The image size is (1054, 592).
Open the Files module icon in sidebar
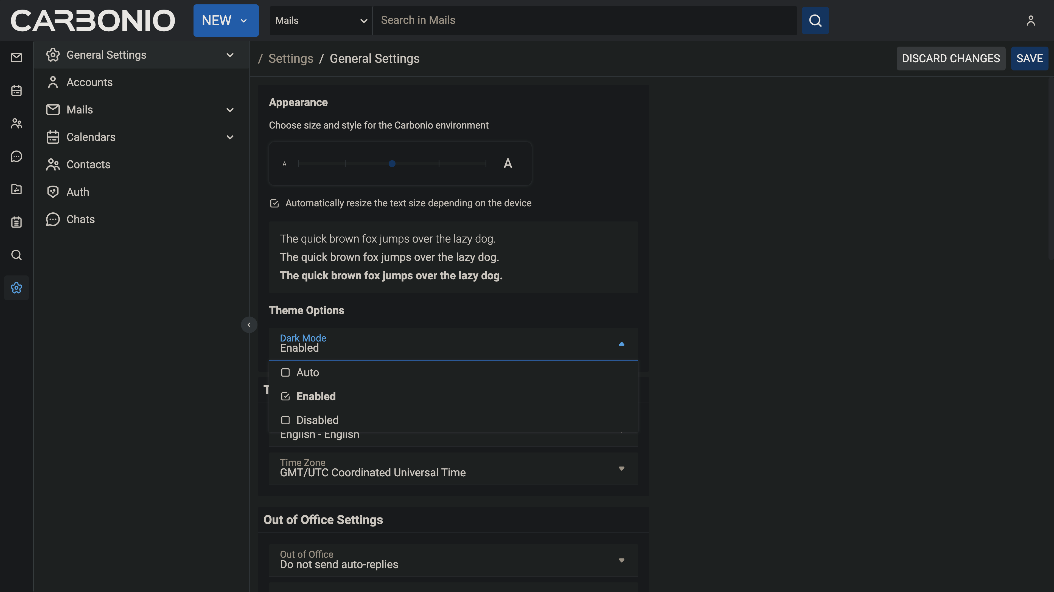point(16,189)
